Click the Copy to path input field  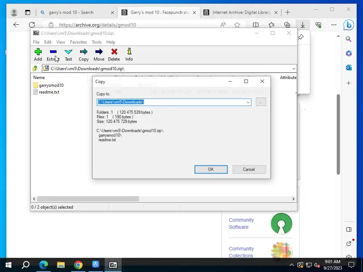click(171, 102)
